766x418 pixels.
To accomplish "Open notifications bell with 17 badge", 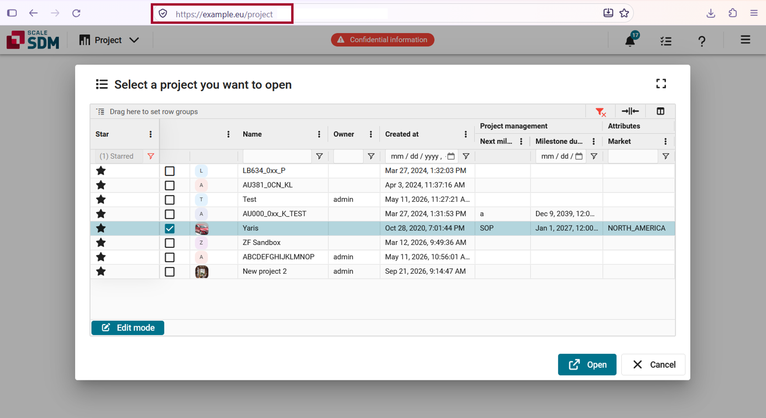I will coord(631,40).
